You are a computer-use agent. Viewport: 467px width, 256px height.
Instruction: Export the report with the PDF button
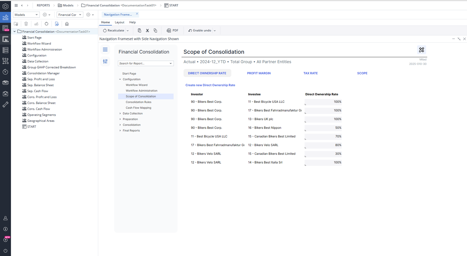173,30
